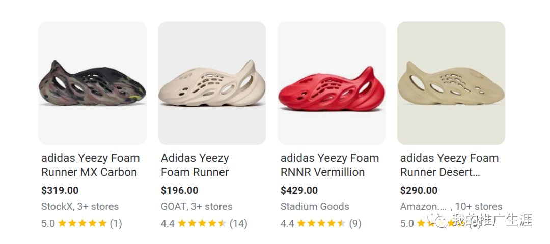Open "StockX, 3+ stores" seller list
This screenshot has width=550, height=244.
point(80,207)
